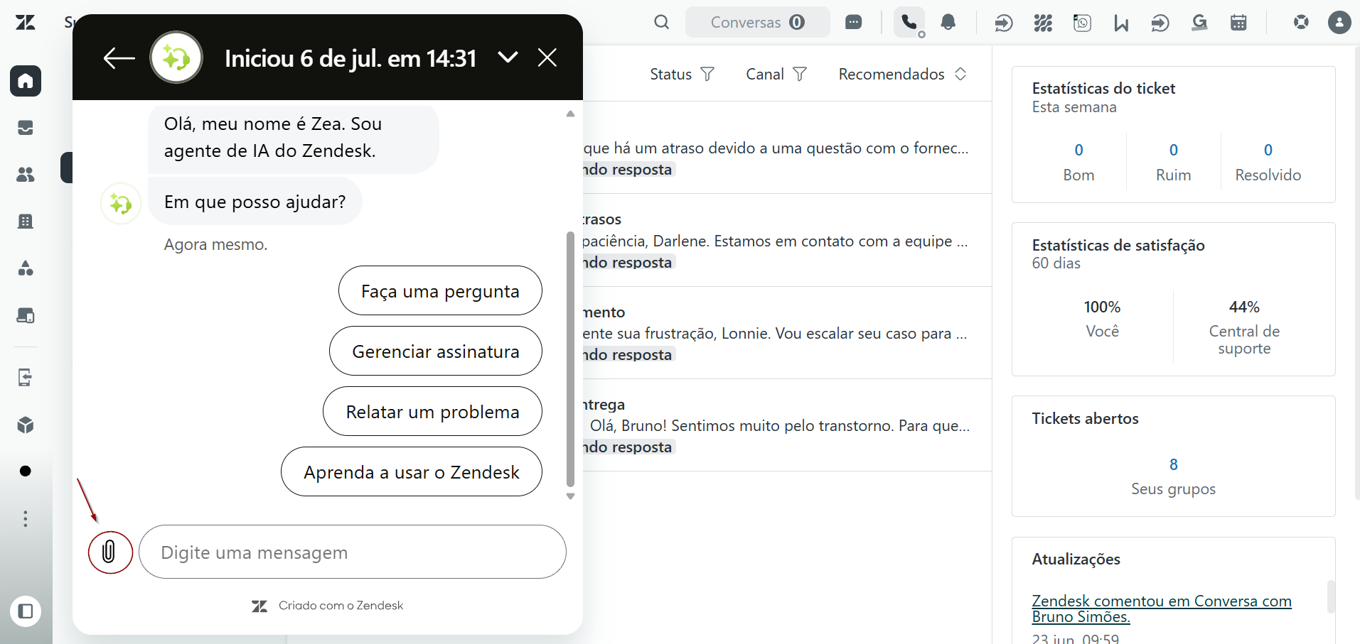1360x644 pixels.
Task: Focus the 'Digite uma mensagem' input field
Action: point(353,552)
